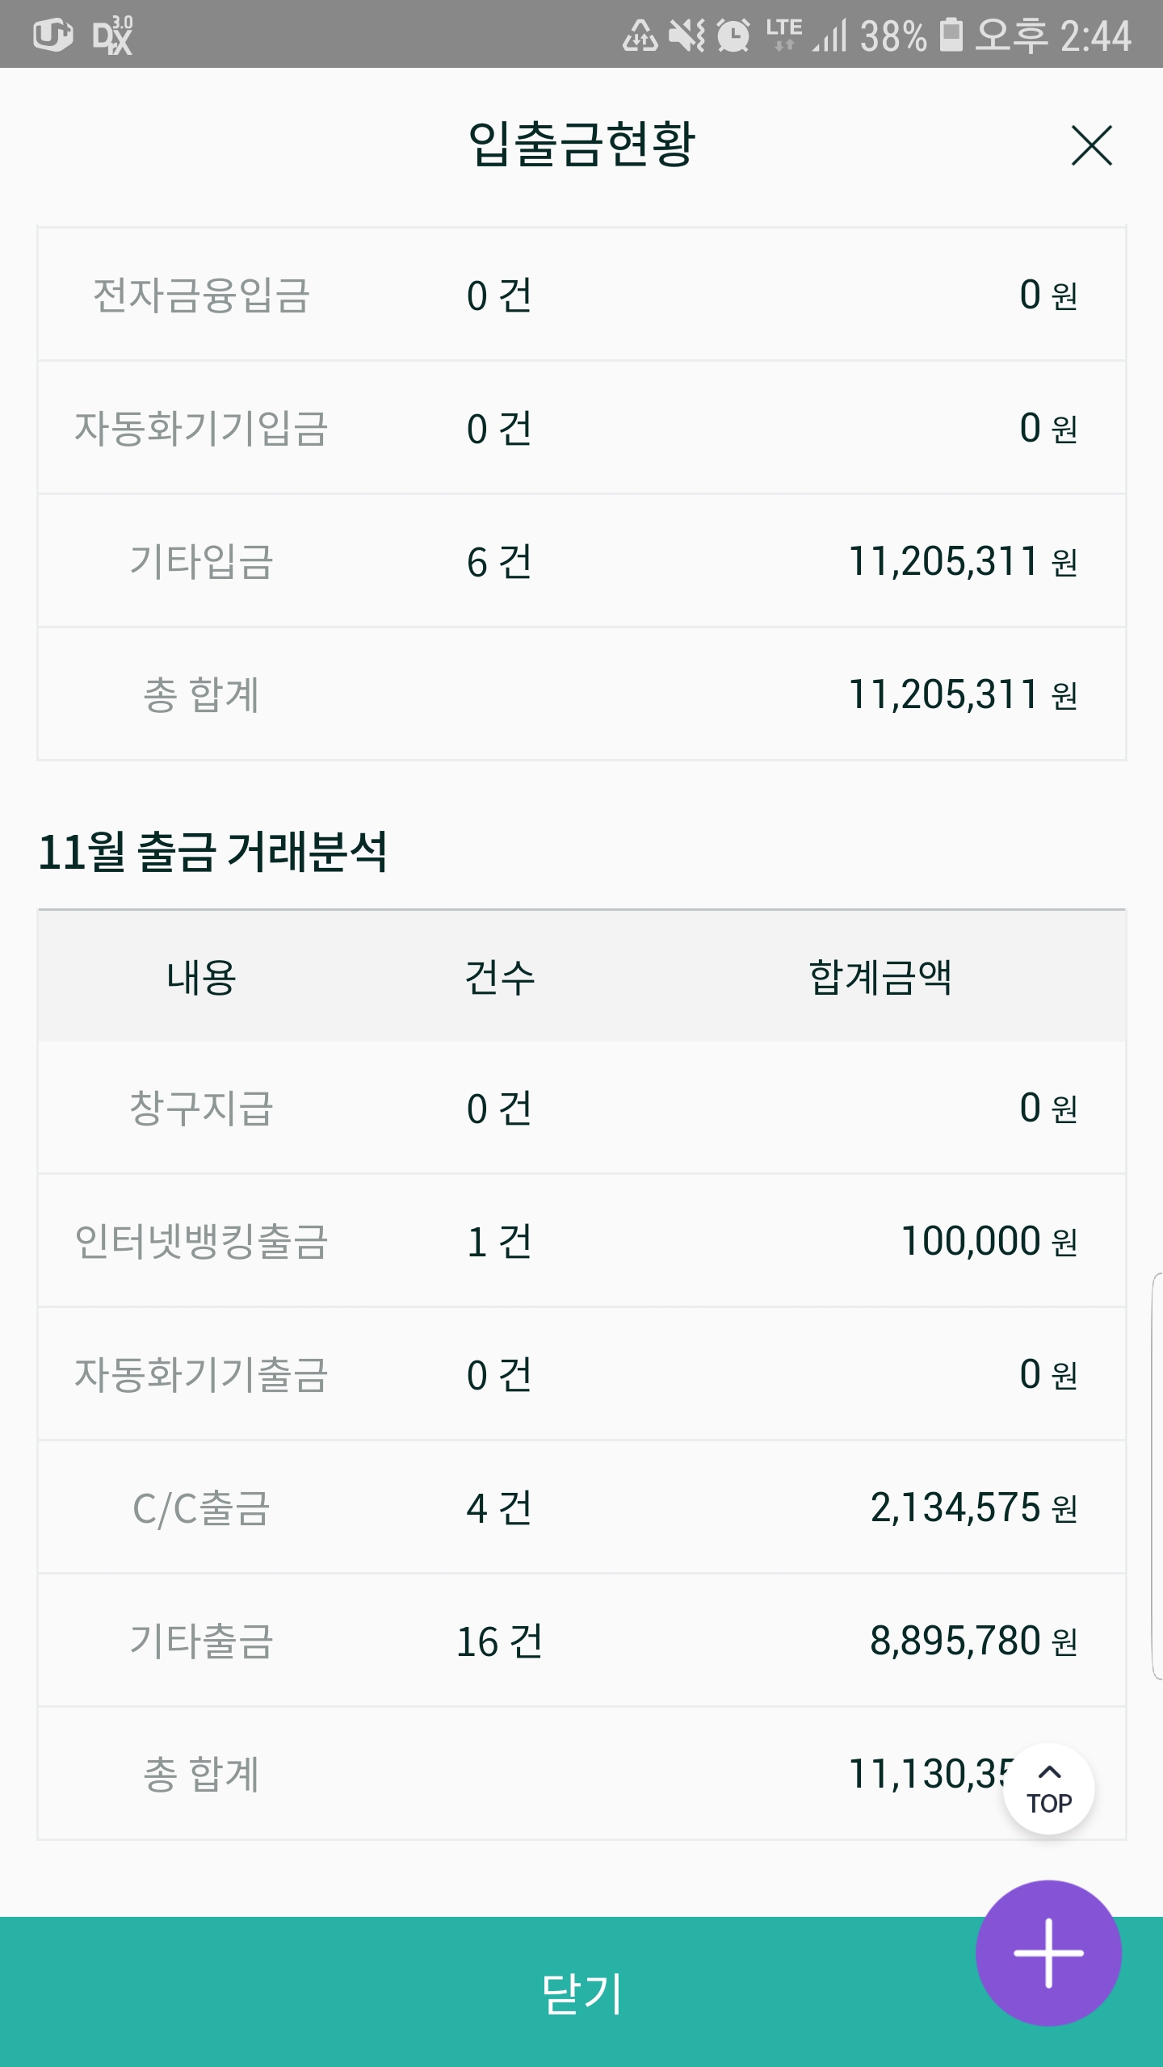
Task: Select the C/C출금 row
Action: click(581, 1507)
